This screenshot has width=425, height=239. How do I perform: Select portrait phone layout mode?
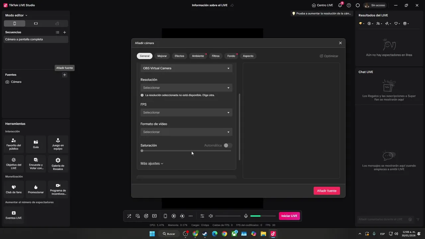pyautogui.click(x=15, y=24)
